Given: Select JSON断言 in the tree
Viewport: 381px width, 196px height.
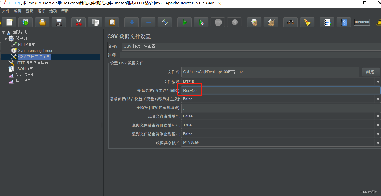Looking at the screenshot, I should (x=24, y=69).
